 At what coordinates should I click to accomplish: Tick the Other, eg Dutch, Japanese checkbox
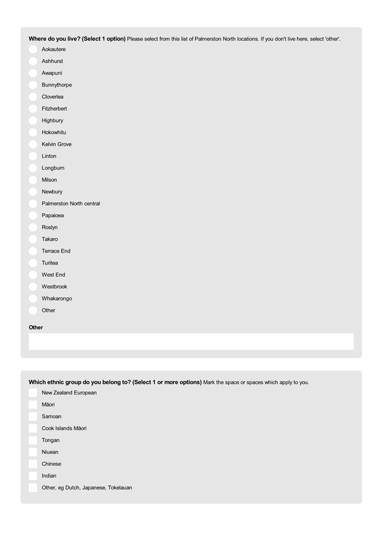pos(33,488)
